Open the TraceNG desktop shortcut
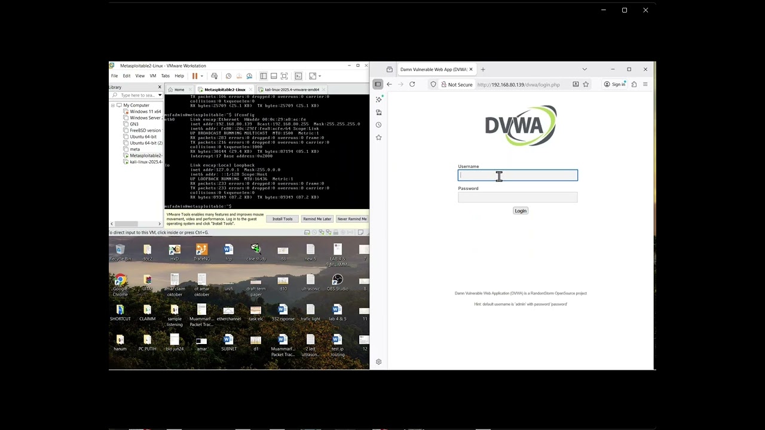Screen dimensions: 765x430 tap(201, 253)
